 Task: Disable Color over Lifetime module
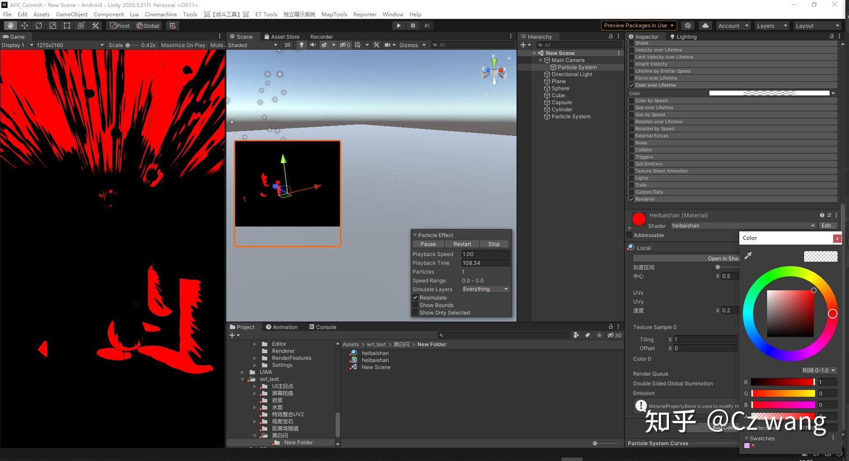[631, 85]
